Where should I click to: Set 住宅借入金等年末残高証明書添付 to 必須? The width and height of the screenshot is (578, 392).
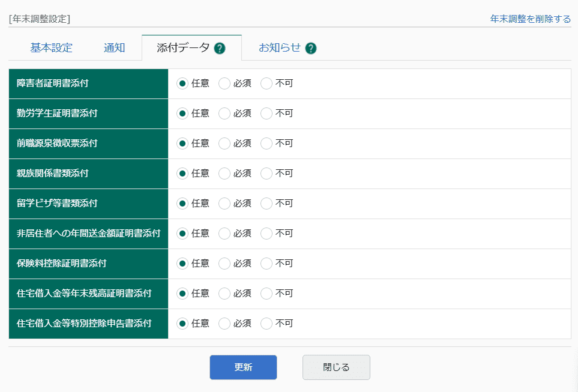224,294
